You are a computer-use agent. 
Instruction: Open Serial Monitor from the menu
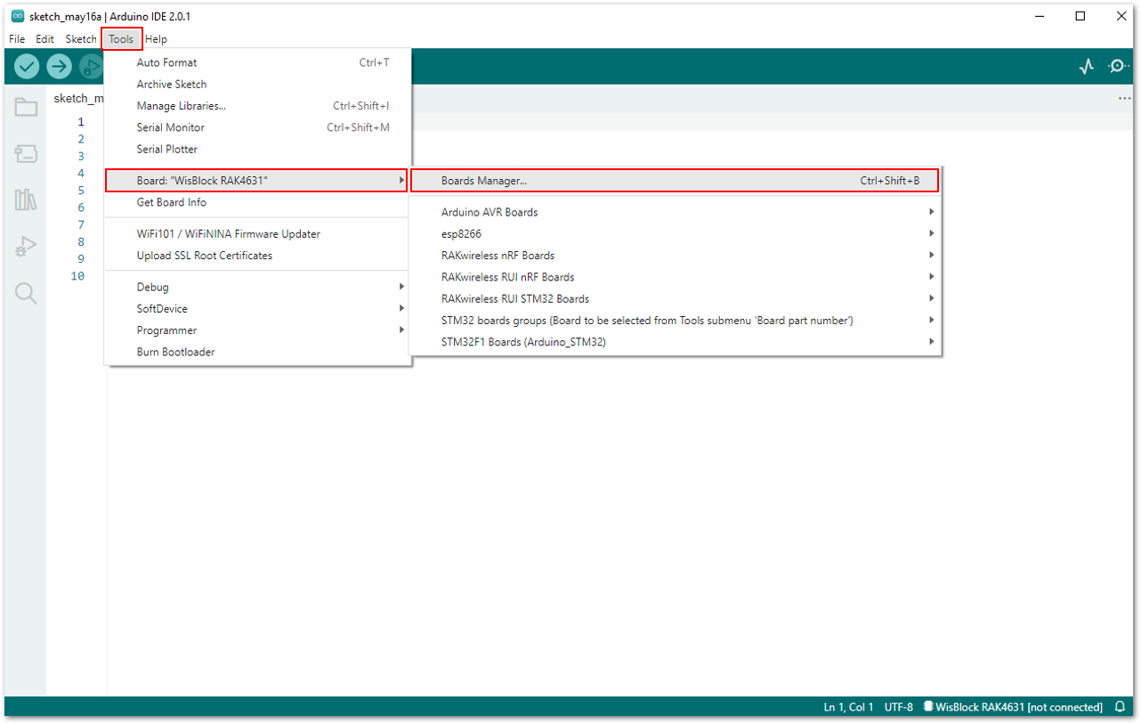(257, 127)
